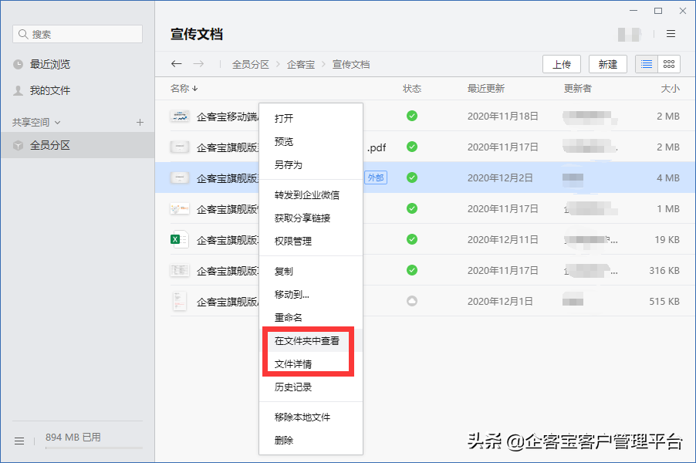
Task: Minimize the window
Action: [633, 11]
